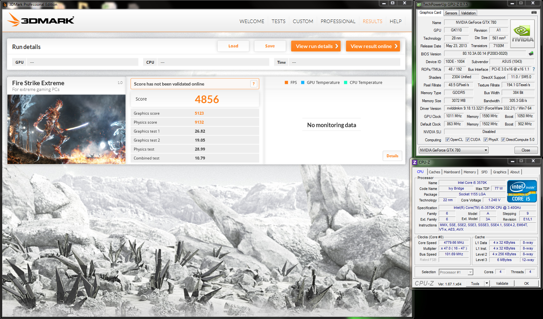Image resolution: width=543 pixels, height=319 pixels.
Task: Toggle the DirectCompute 5.0 checkbox
Action: pyautogui.click(x=503, y=140)
